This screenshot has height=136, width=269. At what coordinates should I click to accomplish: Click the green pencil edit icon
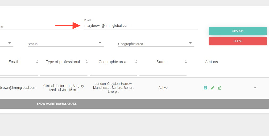tap(213, 88)
